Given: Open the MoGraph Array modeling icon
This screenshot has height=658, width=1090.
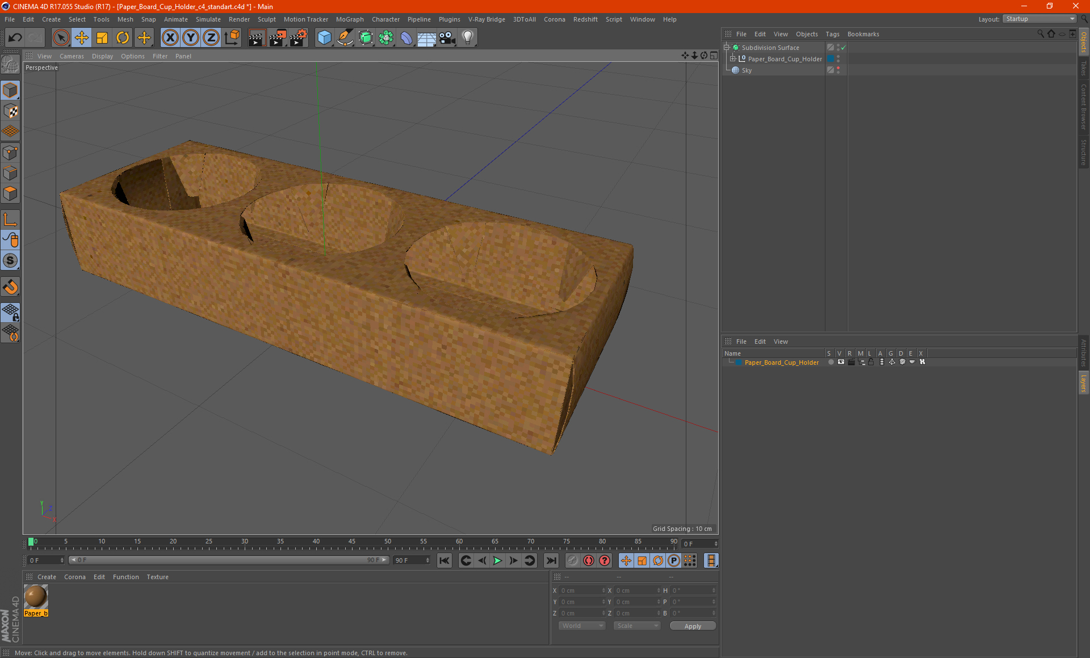Looking at the screenshot, I should (386, 38).
